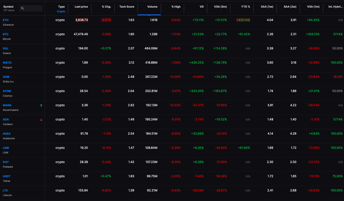Click the green up arrow next to MANA
Viewport: 344px width, 201px height.
point(41,105)
